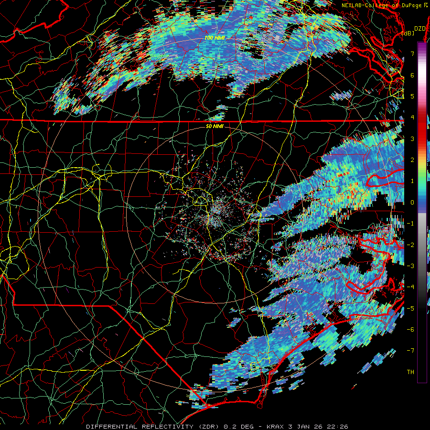Viewport: 430px width, 430px height.
Task: Click the 4 tick label on scale
Action: point(412,118)
